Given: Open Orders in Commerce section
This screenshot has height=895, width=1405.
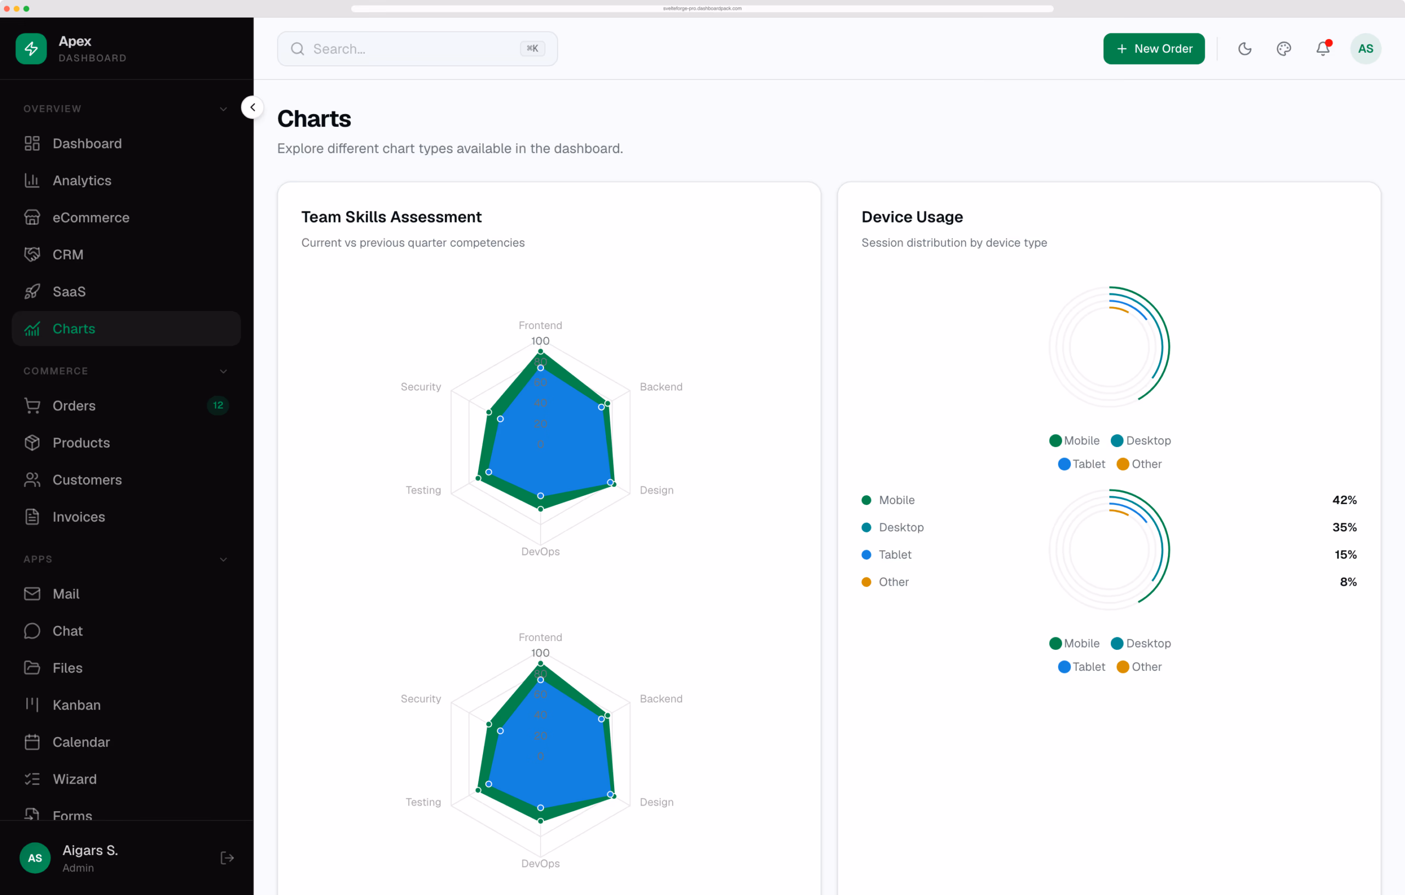Looking at the screenshot, I should tap(126, 406).
